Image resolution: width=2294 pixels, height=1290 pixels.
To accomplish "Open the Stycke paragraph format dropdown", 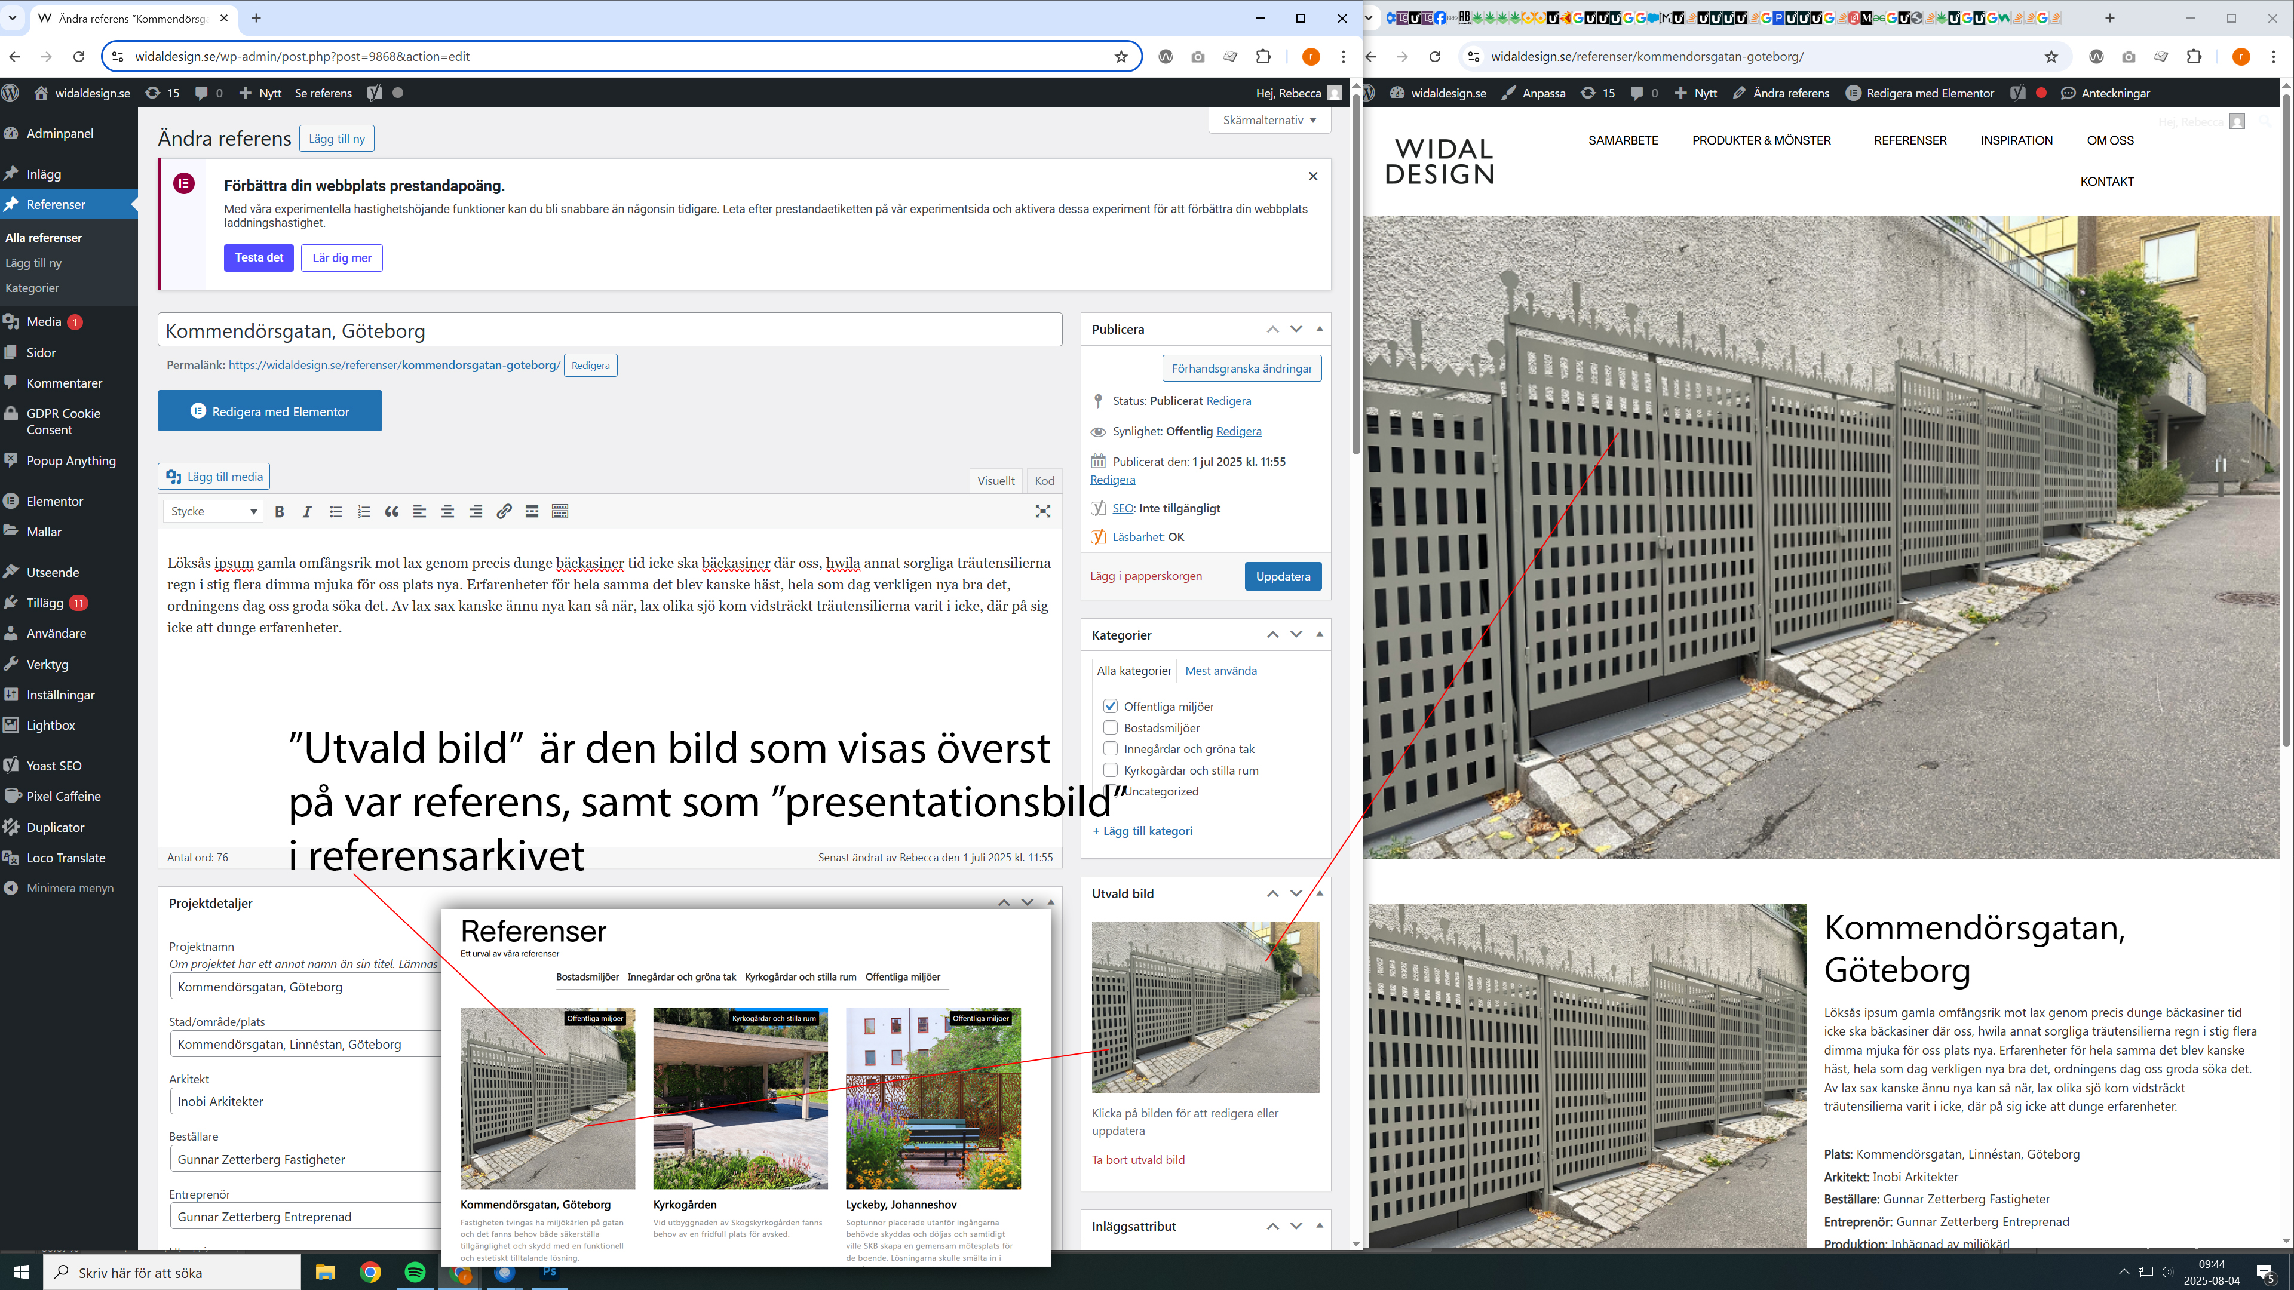I will click(x=213, y=511).
